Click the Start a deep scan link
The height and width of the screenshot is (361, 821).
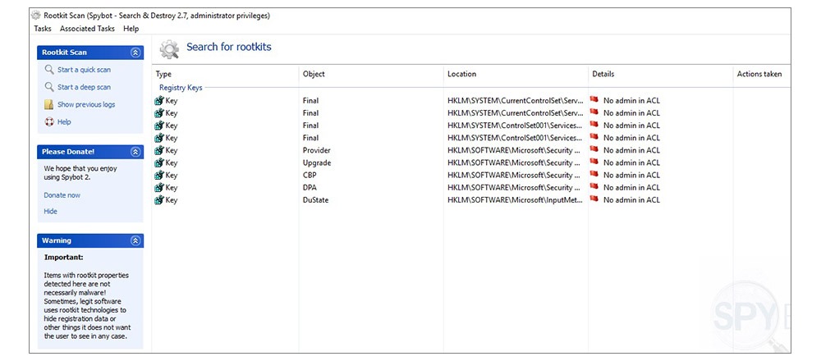click(84, 87)
